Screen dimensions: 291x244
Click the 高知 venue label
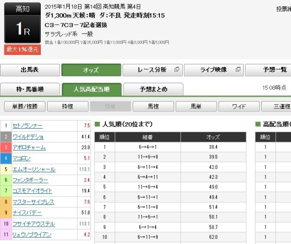click(x=23, y=9)
